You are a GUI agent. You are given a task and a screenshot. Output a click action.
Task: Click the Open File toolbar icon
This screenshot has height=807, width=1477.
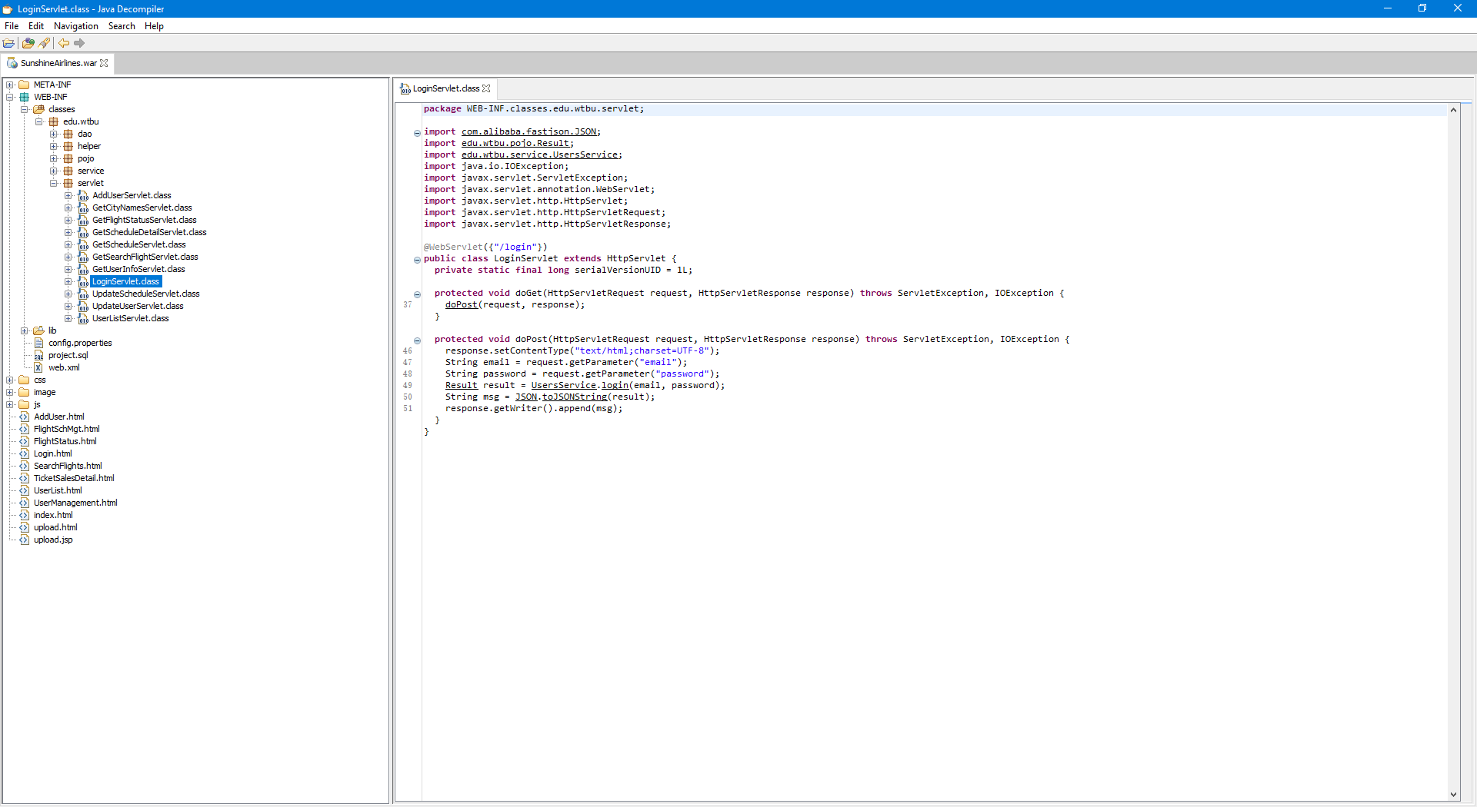[9, 43]
